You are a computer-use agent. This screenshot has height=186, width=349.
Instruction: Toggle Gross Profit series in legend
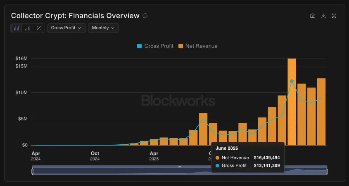tap(155, 46)
